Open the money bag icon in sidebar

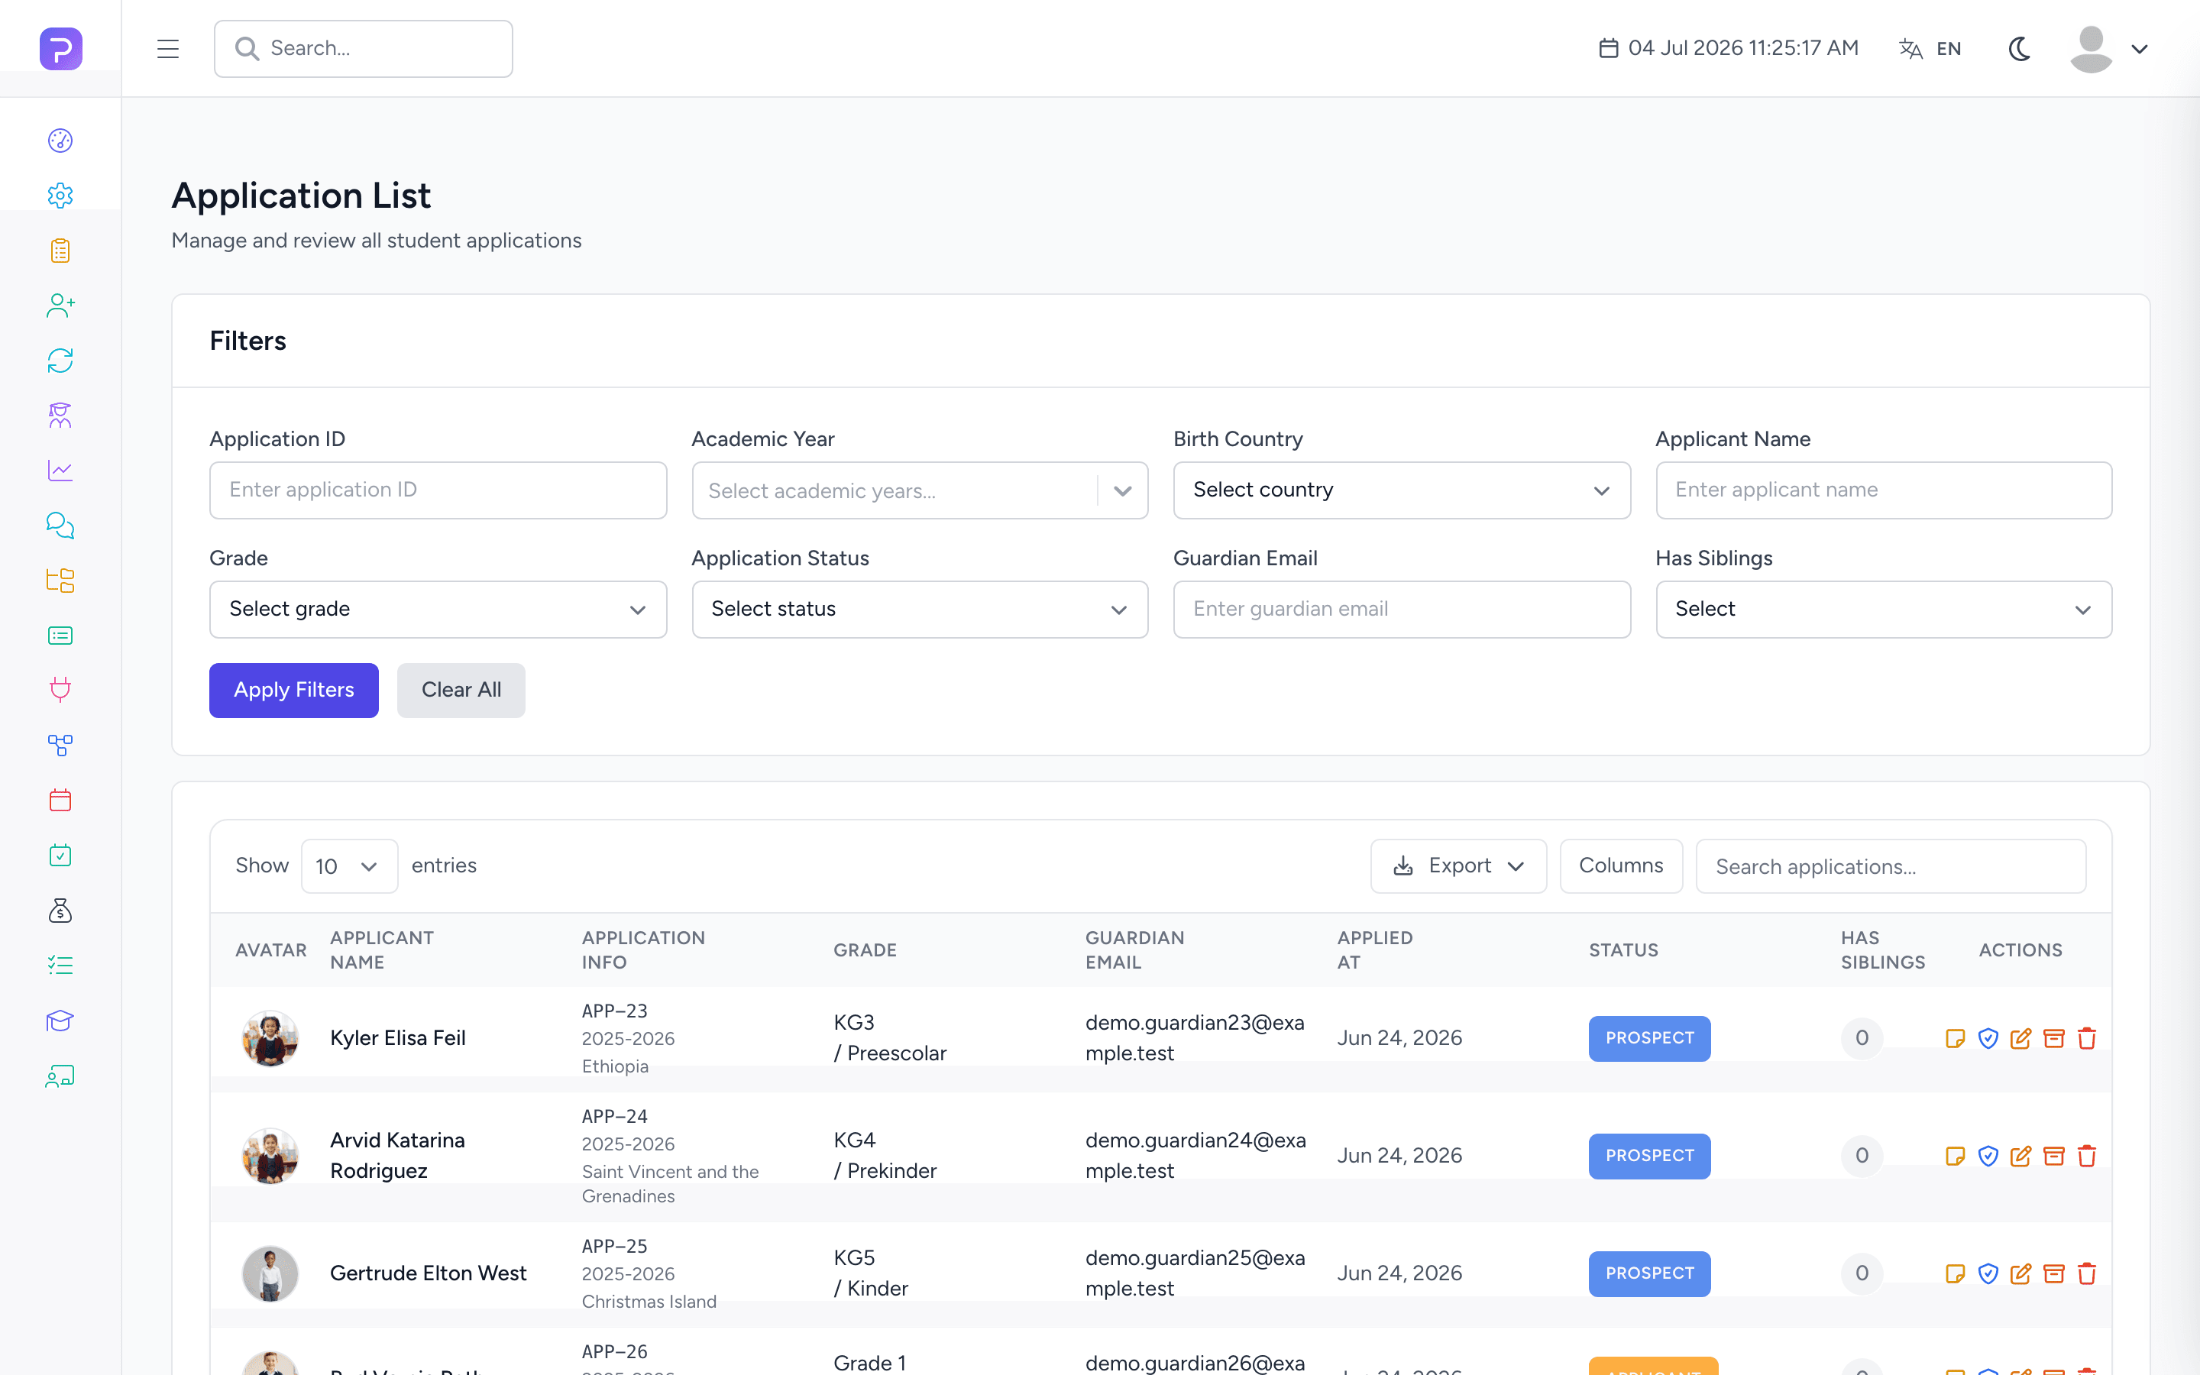[x=60, y=911]
